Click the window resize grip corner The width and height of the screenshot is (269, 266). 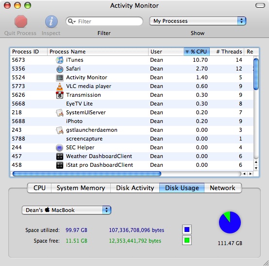coord(266,263)
